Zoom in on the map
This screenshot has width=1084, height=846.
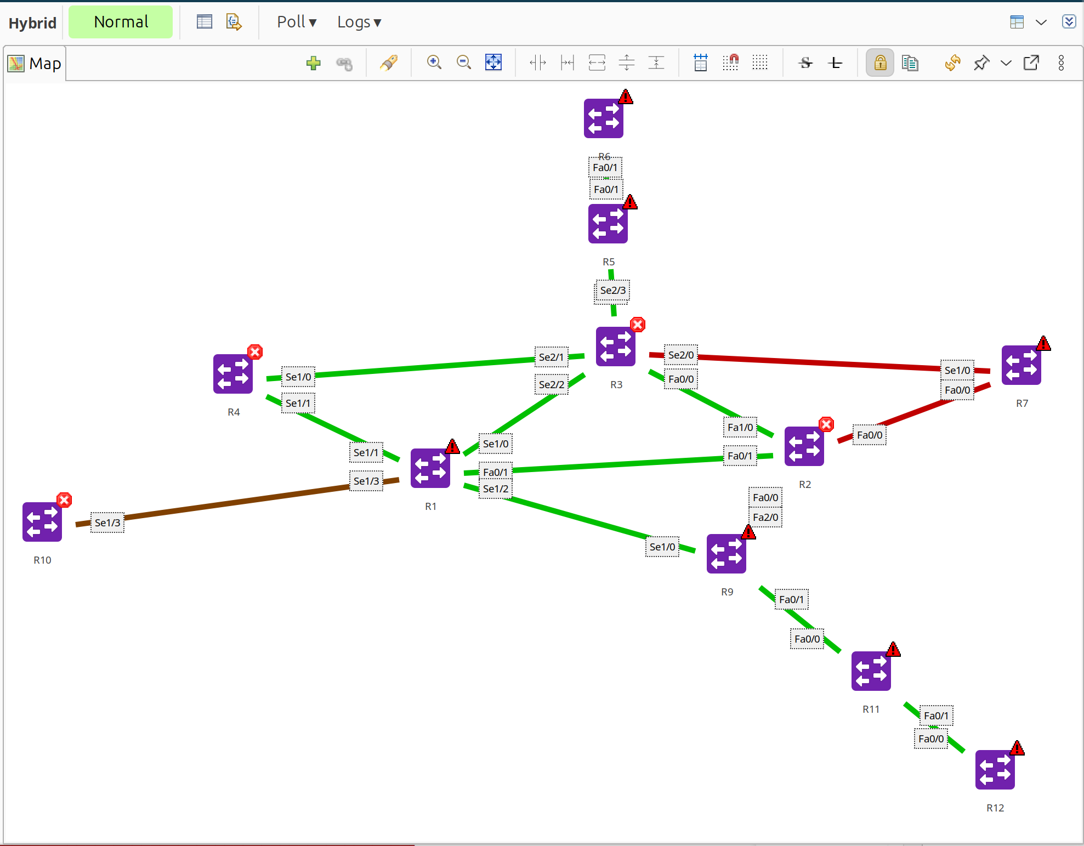click(x=434, y=63)
